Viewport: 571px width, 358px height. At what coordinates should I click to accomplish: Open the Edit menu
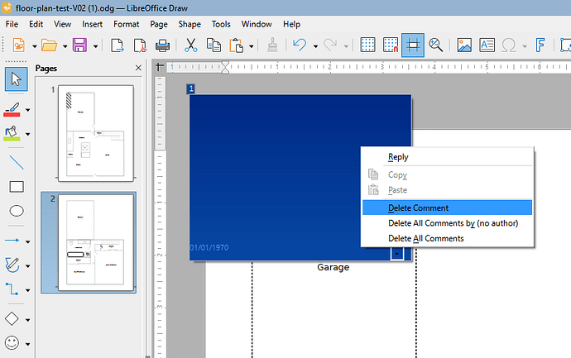point(36,24)
